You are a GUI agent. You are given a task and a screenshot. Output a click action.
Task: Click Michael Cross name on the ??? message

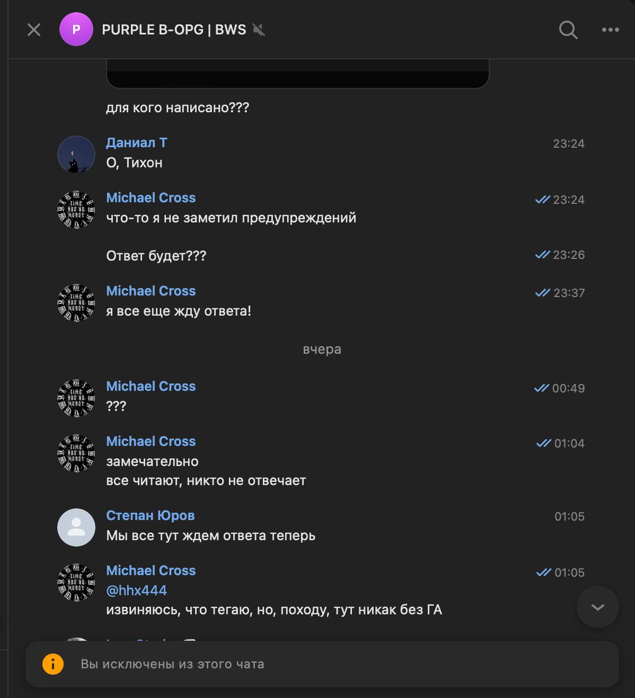coord(151,386)
